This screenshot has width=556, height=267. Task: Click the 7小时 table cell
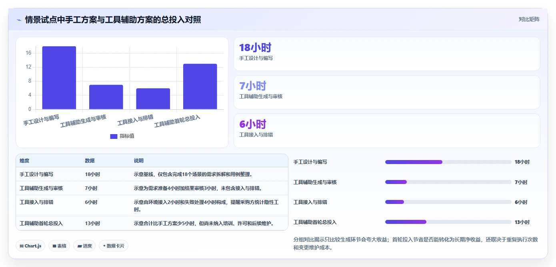point(91,188)
